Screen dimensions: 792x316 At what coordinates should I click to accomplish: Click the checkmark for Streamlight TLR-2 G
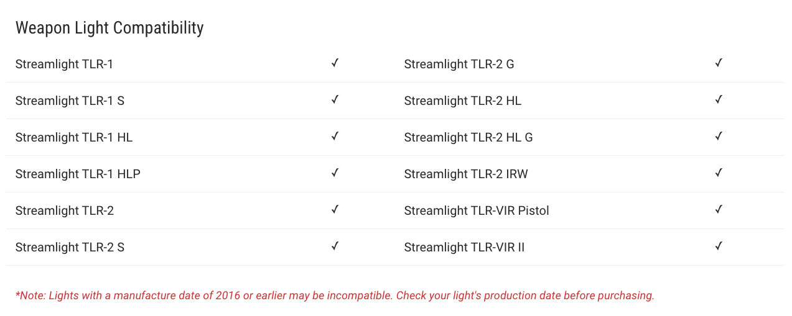(x=719, y=63)
